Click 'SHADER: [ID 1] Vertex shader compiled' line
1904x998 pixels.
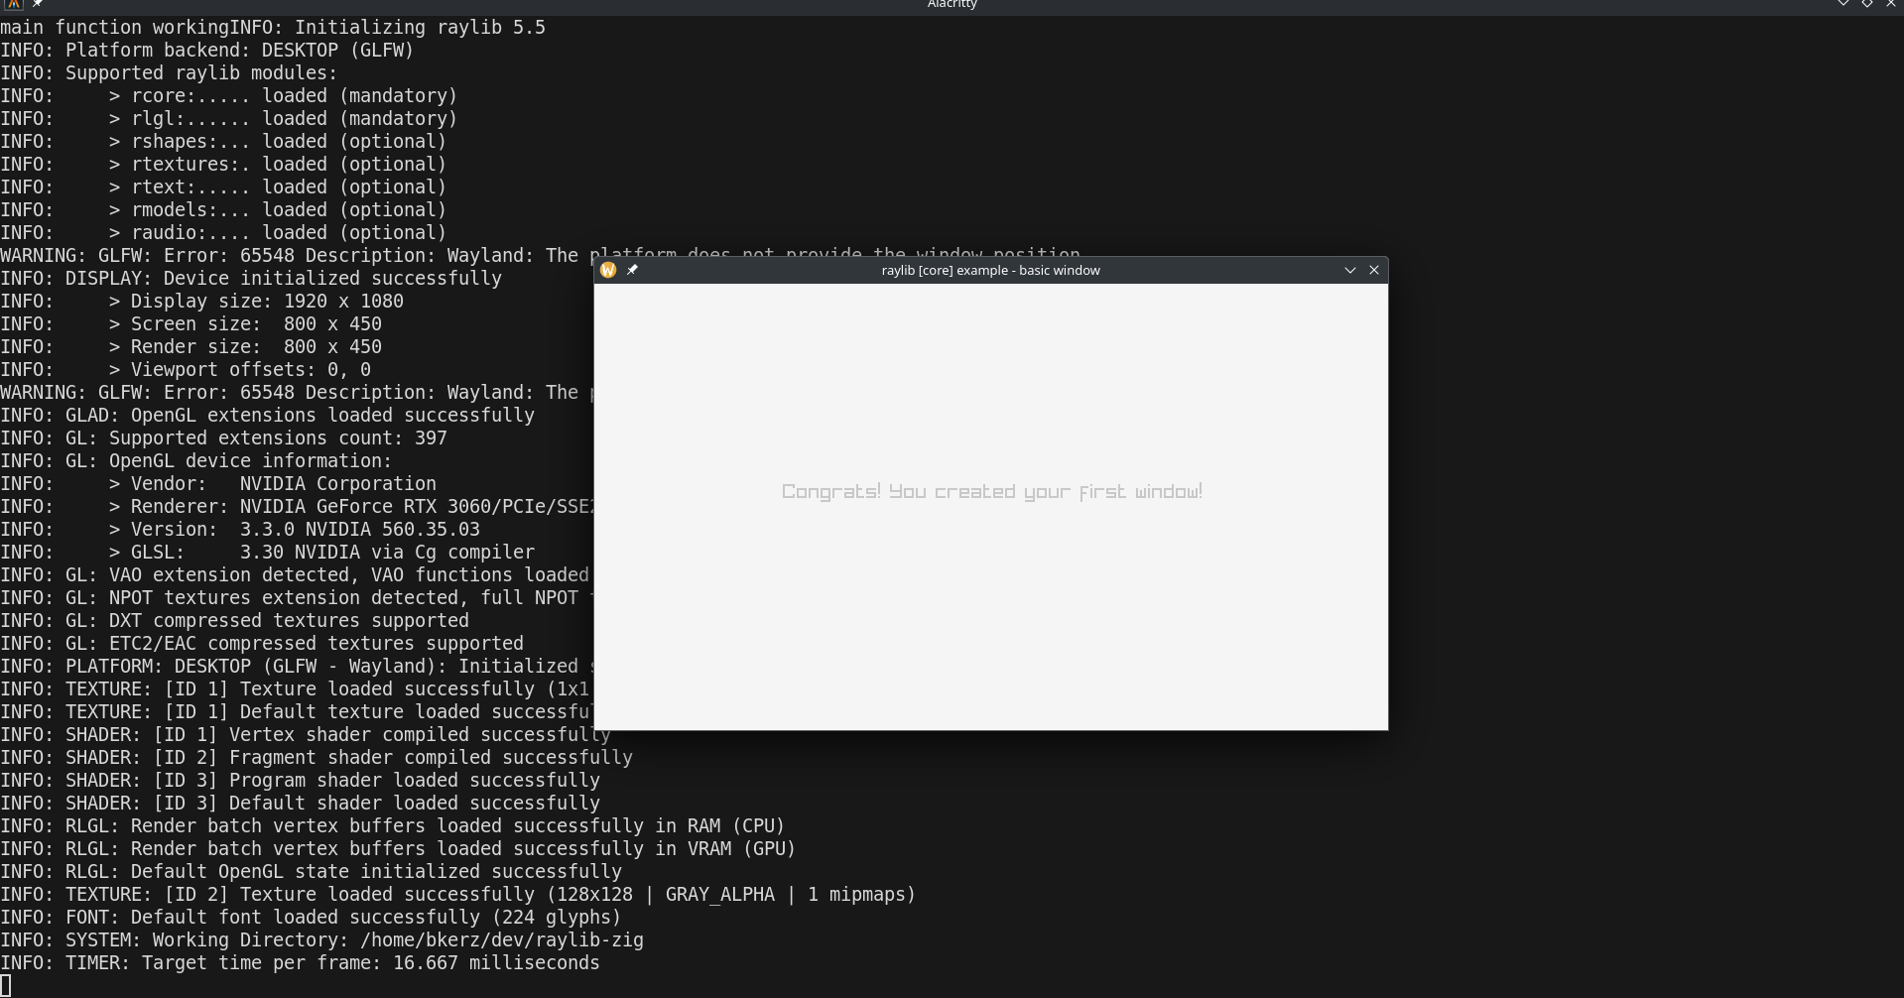click(x=306, y=735)
